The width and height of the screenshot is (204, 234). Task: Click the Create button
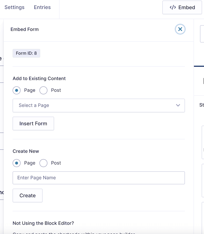28,196
